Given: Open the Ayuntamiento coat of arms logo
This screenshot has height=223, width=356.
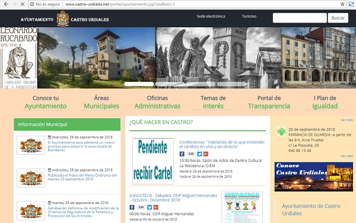Looking at the screenshot, I should 62,18.
